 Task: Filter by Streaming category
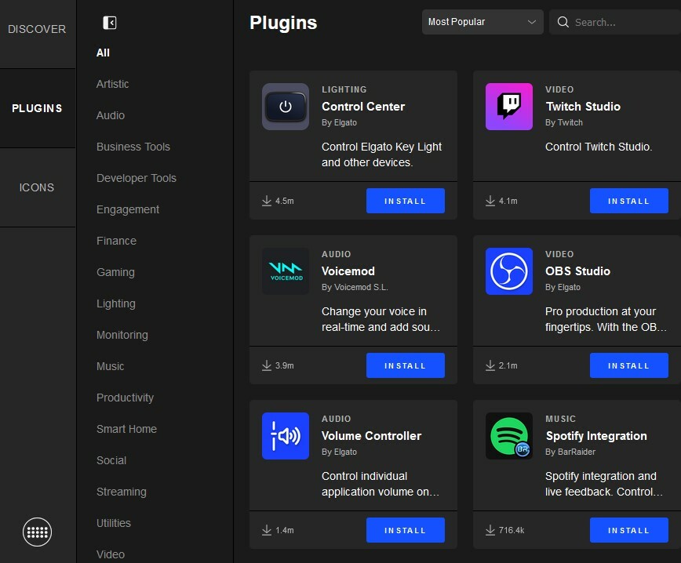point(121,492)
